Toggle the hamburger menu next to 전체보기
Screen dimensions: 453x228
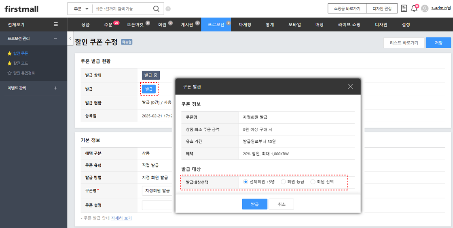[x=56, y=24]
